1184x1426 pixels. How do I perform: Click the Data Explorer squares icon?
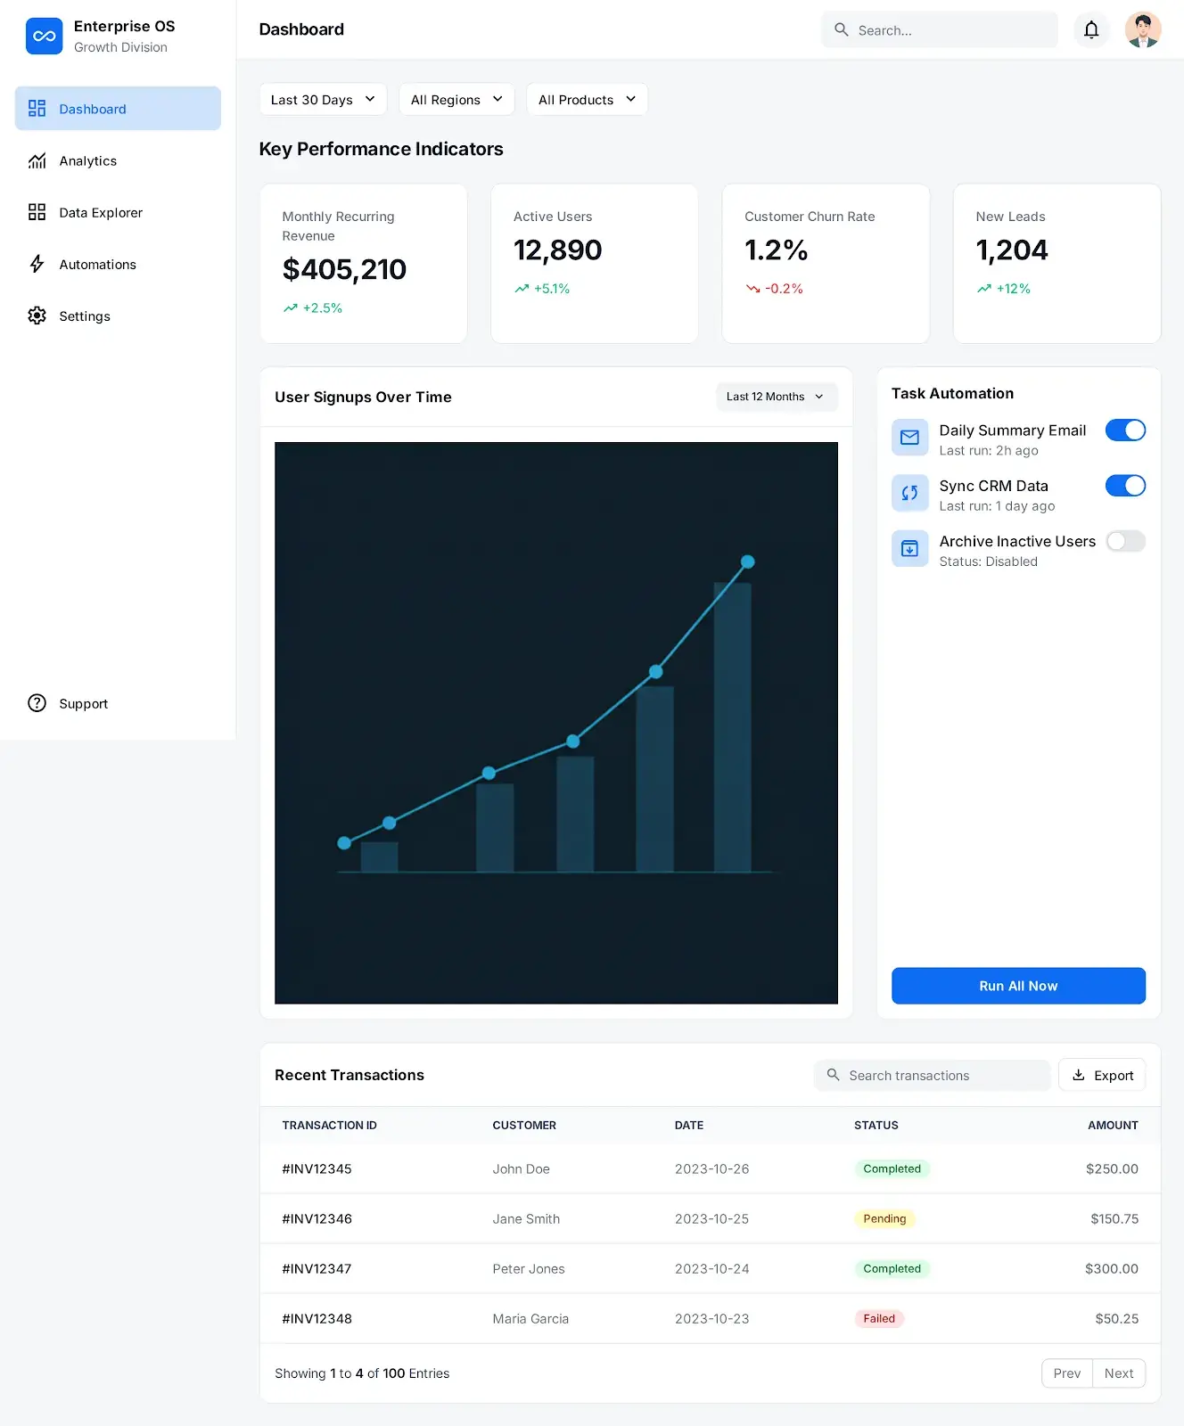click(x=37, y=212)
